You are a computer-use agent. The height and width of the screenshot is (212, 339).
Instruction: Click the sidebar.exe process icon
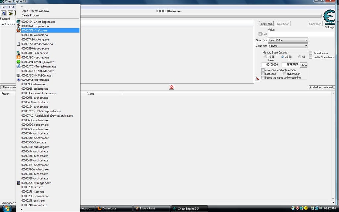click(x=19, y=53)
